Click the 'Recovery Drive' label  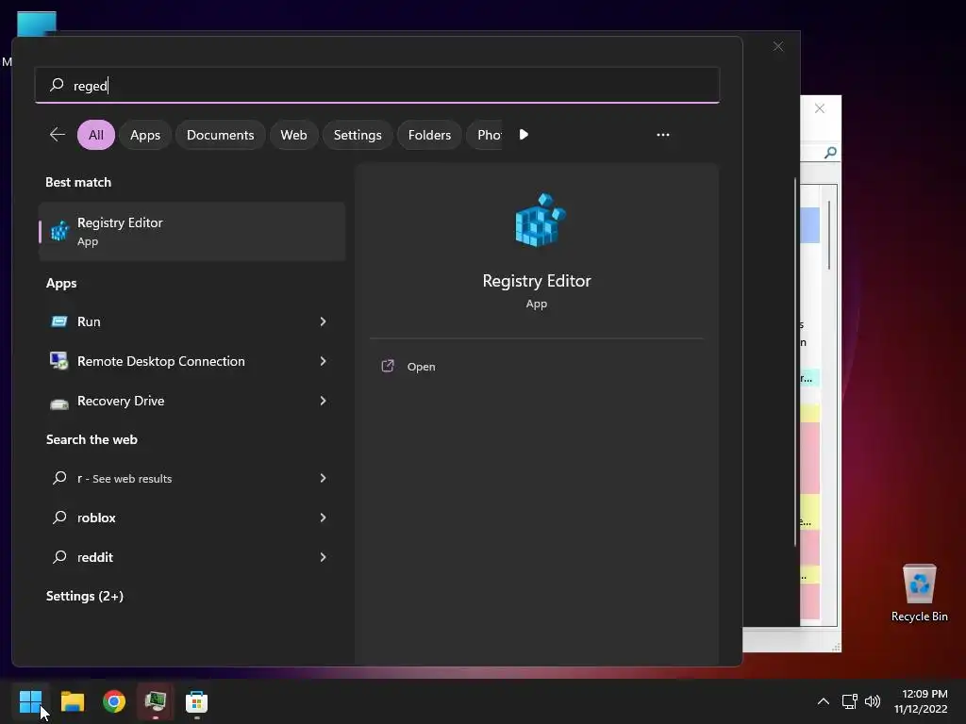[x=121, y=401]
